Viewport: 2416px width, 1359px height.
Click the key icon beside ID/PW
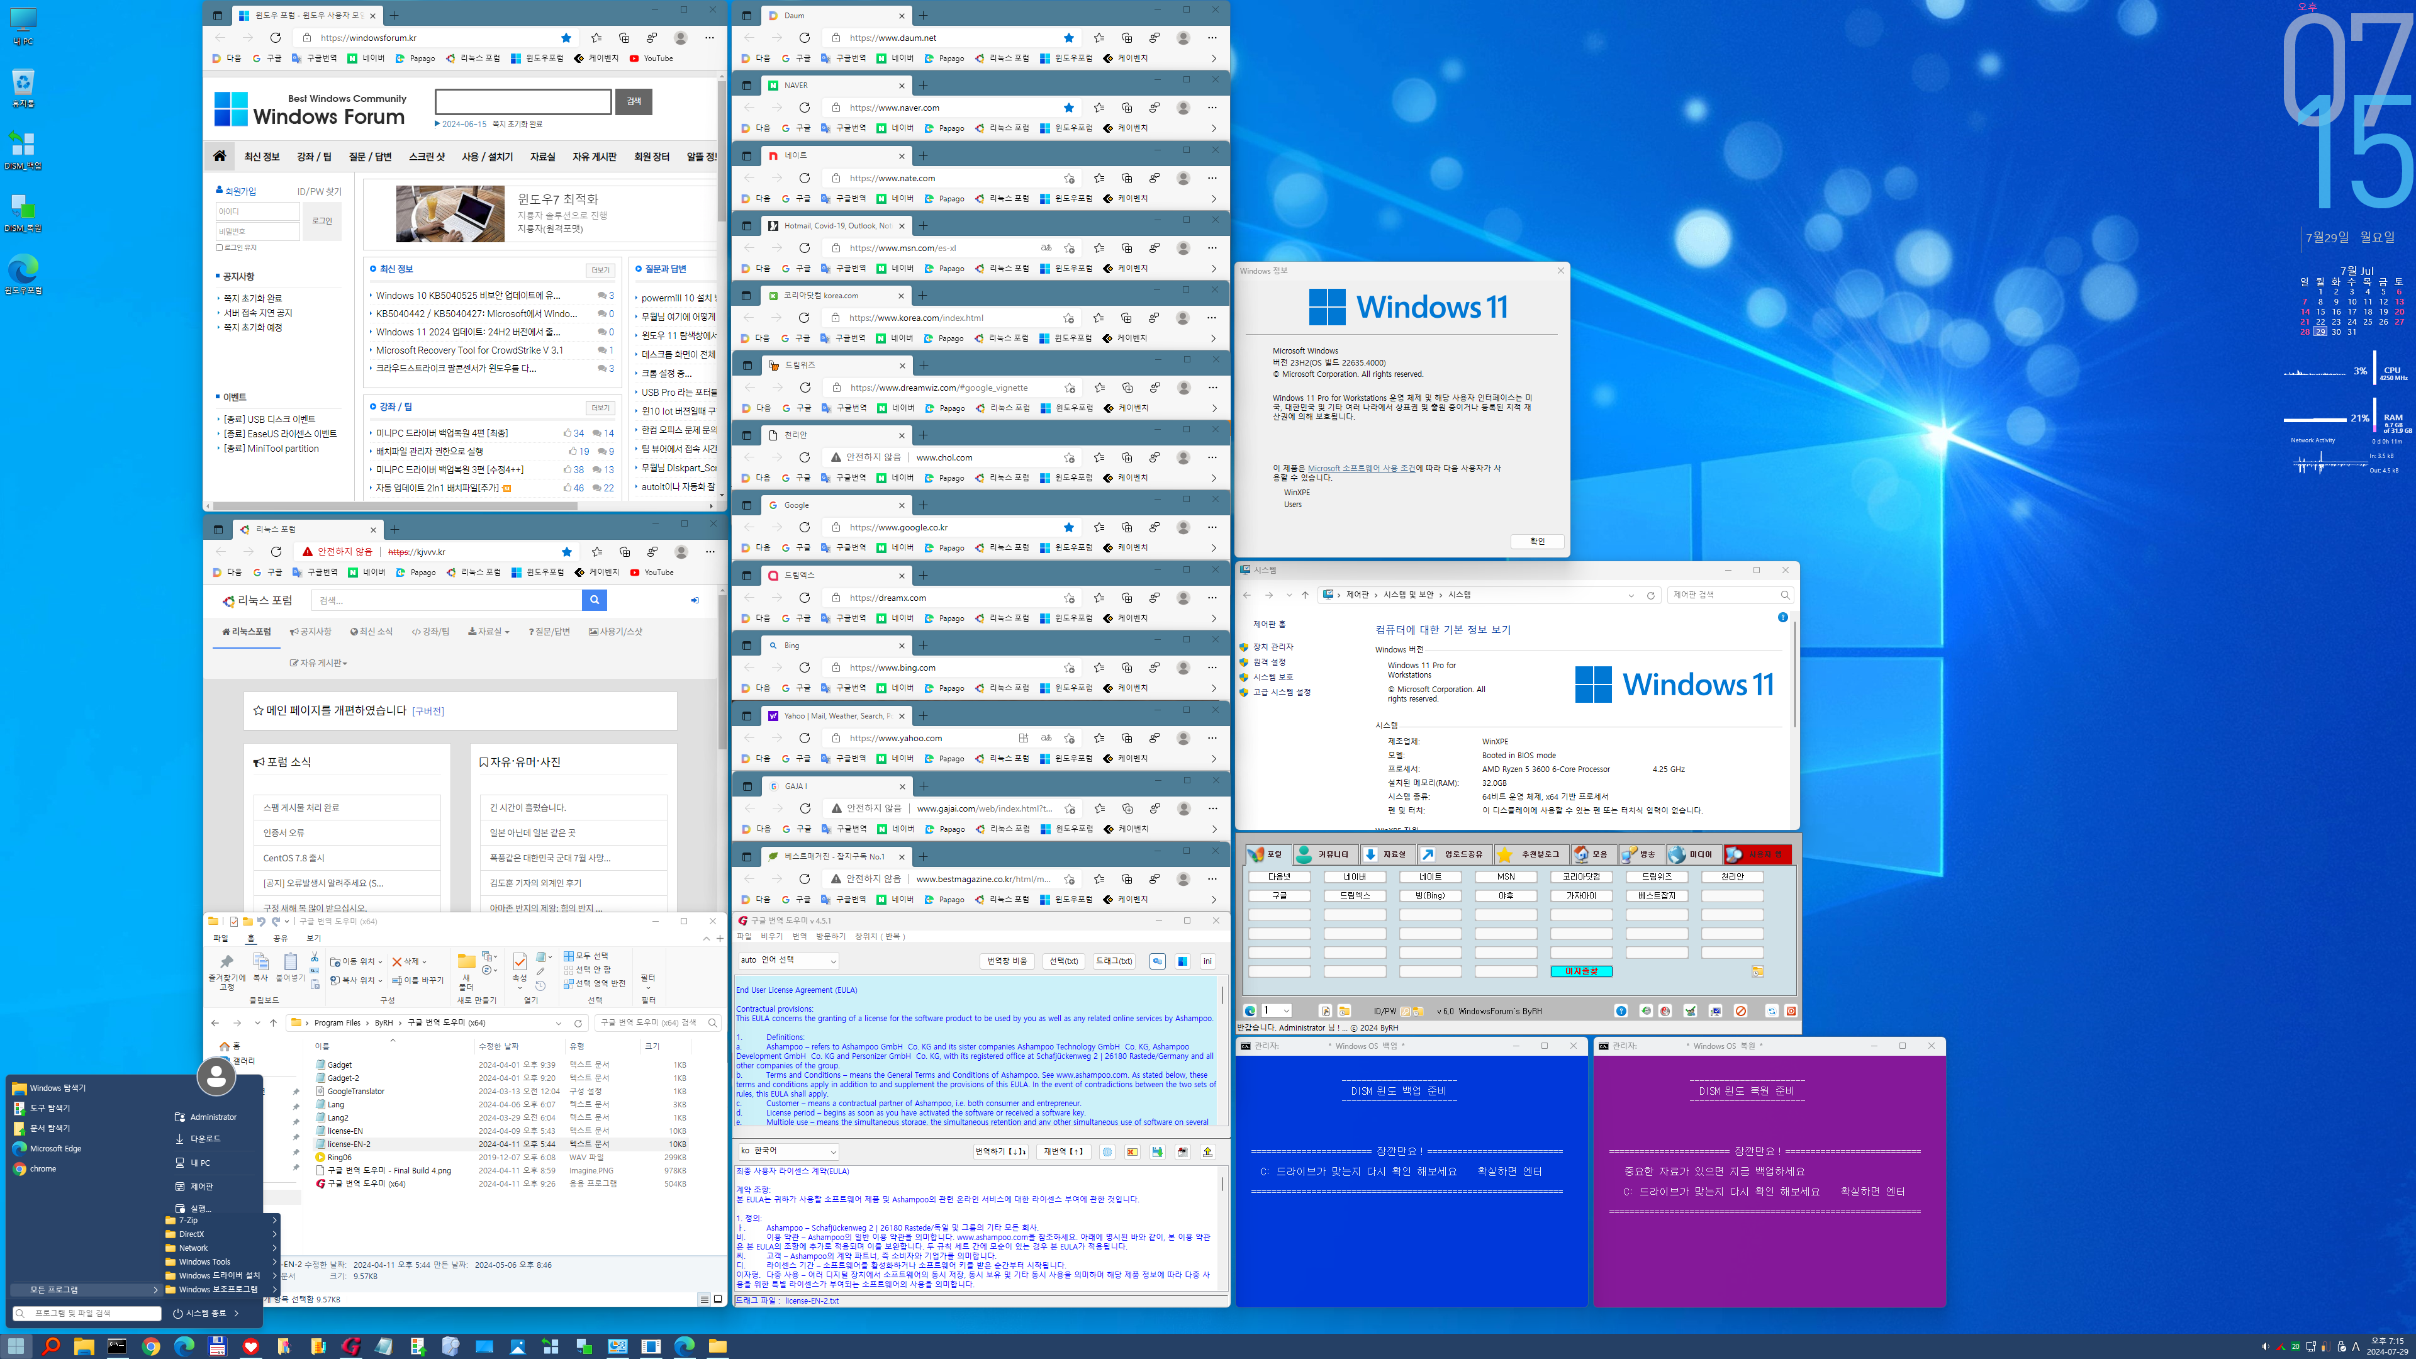pyautogui.click(x=1405, y=1011)
